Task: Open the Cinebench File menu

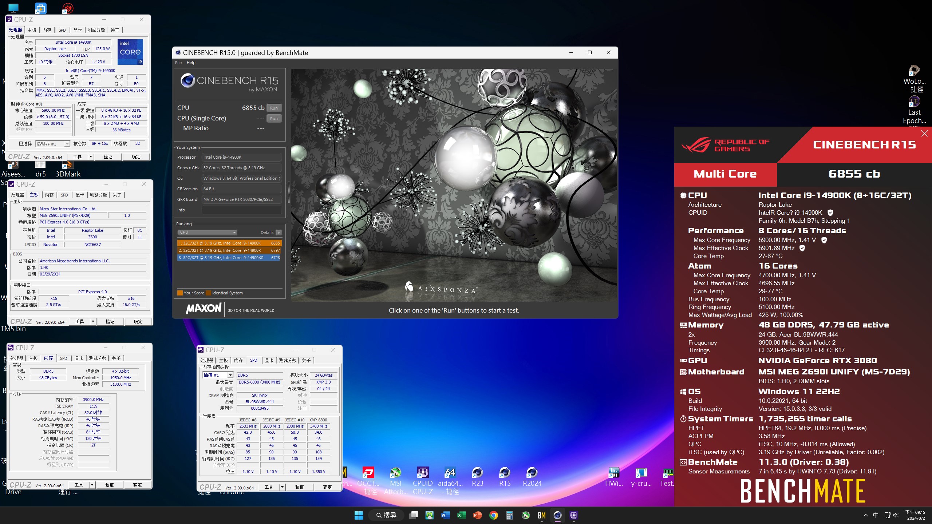Action: point(178,63)
